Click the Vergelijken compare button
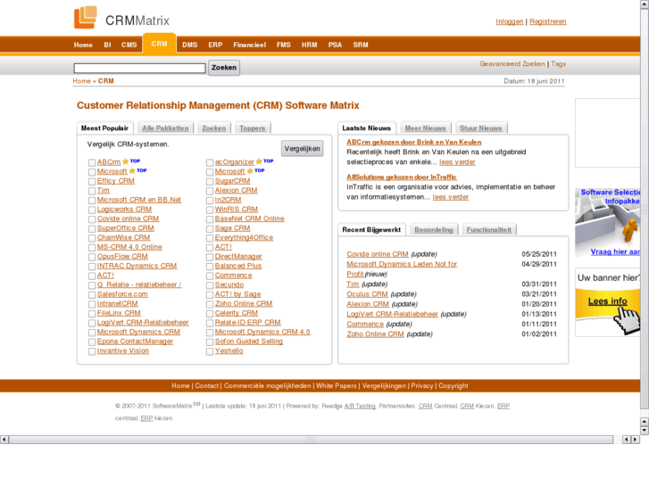Screen dimensions: 649x486 click(302, 149)
